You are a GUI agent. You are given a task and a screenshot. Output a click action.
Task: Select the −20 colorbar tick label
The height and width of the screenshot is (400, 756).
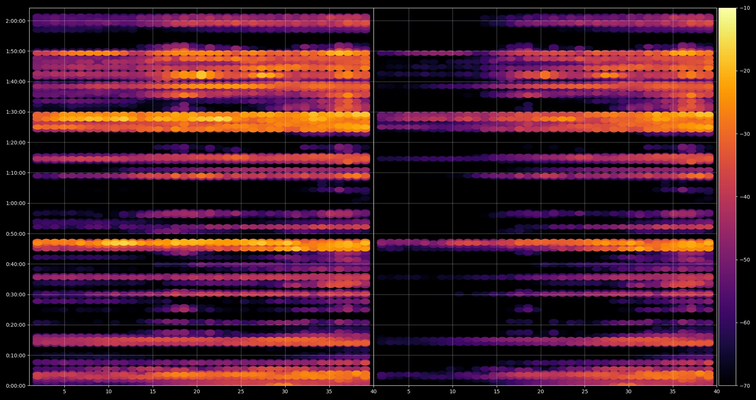click(x=745, y=71)
